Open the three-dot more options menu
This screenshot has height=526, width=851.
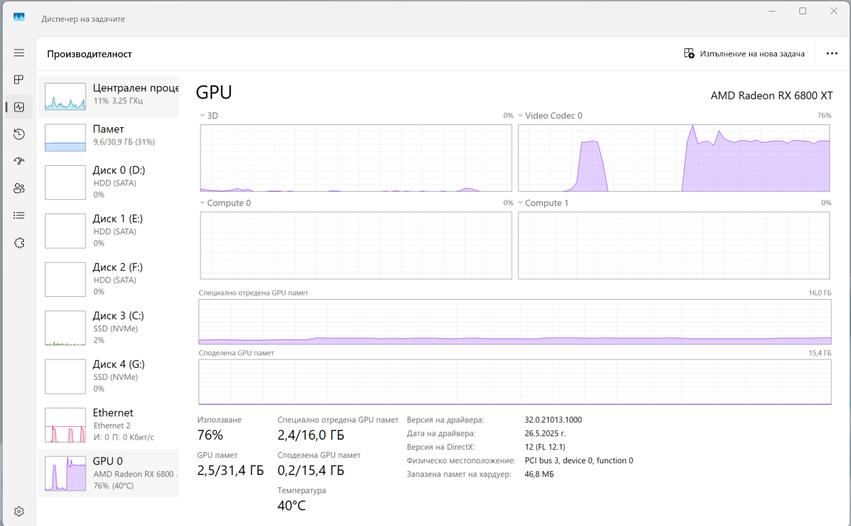tap(832, 53)
